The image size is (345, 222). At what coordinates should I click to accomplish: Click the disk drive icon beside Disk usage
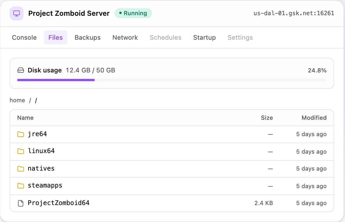[21, 70]
